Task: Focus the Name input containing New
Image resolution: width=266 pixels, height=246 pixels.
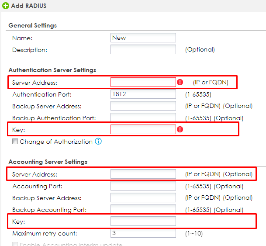Action: coord(143,38)
